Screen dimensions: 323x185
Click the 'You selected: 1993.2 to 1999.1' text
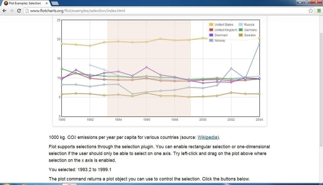tap(80, 170)
